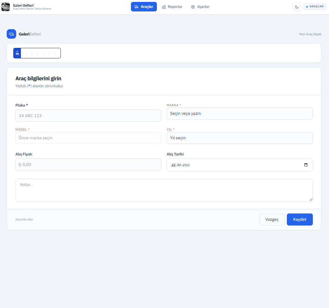Click the blue TR plate badge
The width and height of the screenshot is (329, 308).
click(x=17, y=53)
